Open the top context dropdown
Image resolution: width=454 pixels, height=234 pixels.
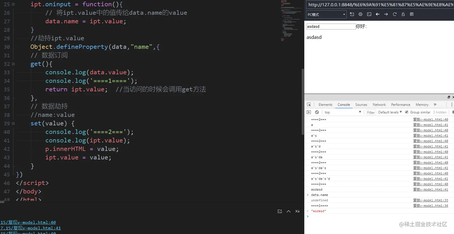click(x=343, y=112)
